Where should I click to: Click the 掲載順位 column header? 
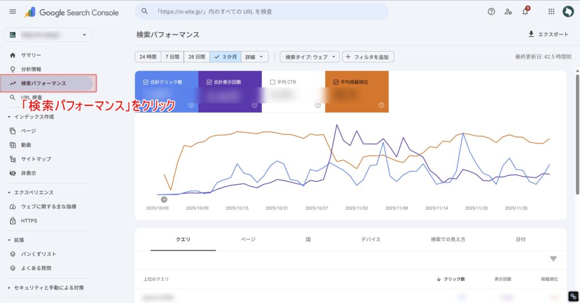tap(549, 279)
